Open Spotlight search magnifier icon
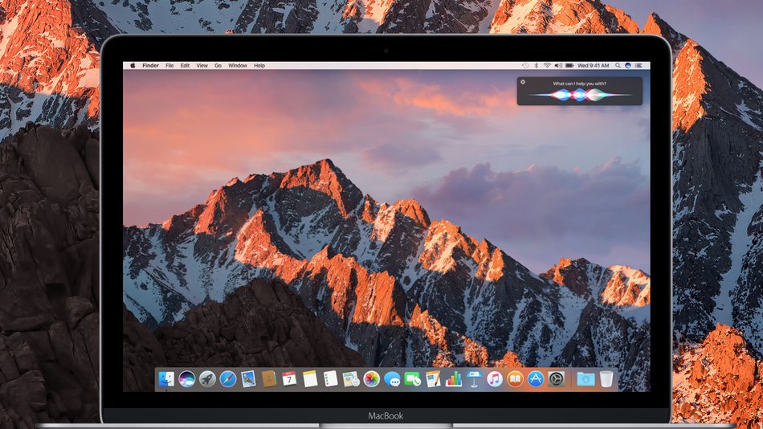763x429 pixels. coord(618,65)
